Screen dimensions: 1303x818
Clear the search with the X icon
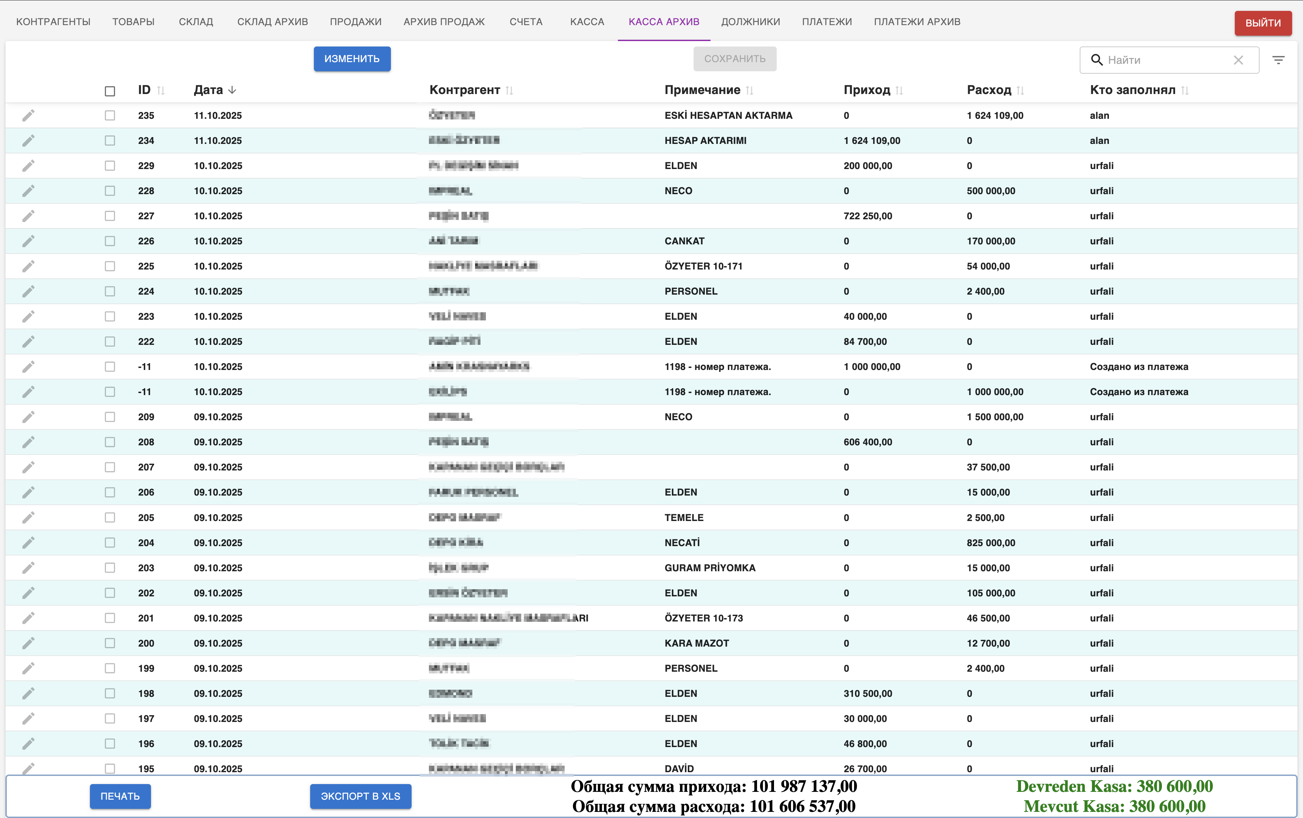click(x=1238, y=60)
